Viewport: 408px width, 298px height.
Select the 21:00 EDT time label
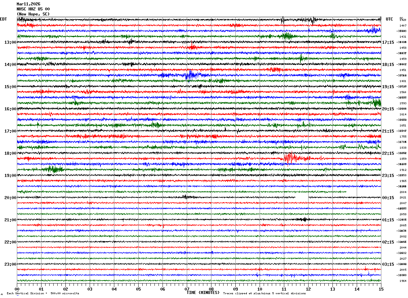10,220
